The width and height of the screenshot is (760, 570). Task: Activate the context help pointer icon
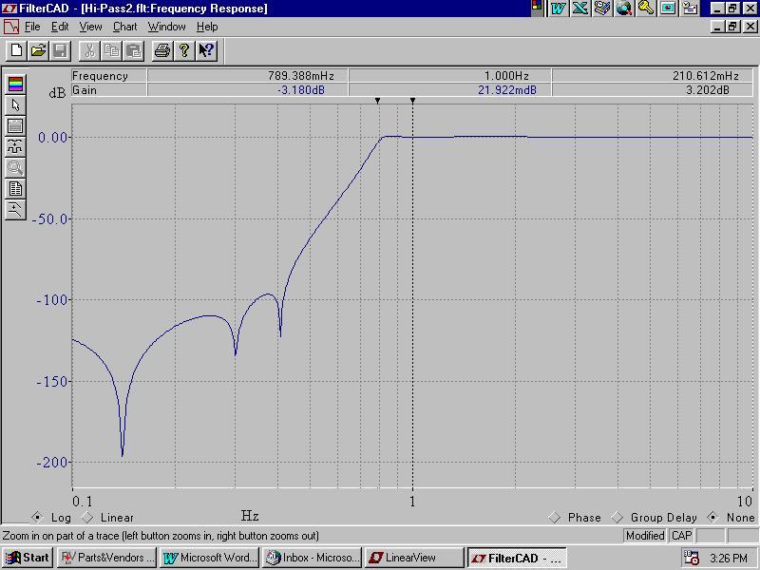pyautogui.click(x=206, y=50)
